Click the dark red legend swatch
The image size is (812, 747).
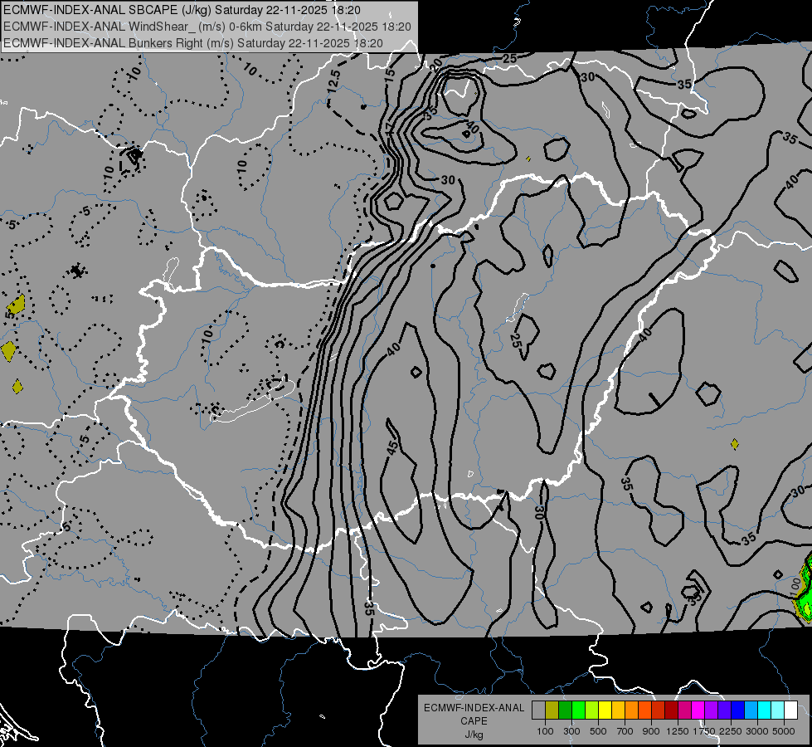[x=671, y=710]
